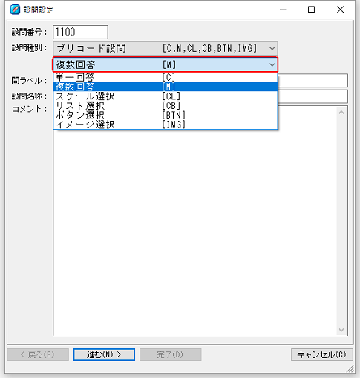Choose リスト選択 [CB] option

coord(166,105)
